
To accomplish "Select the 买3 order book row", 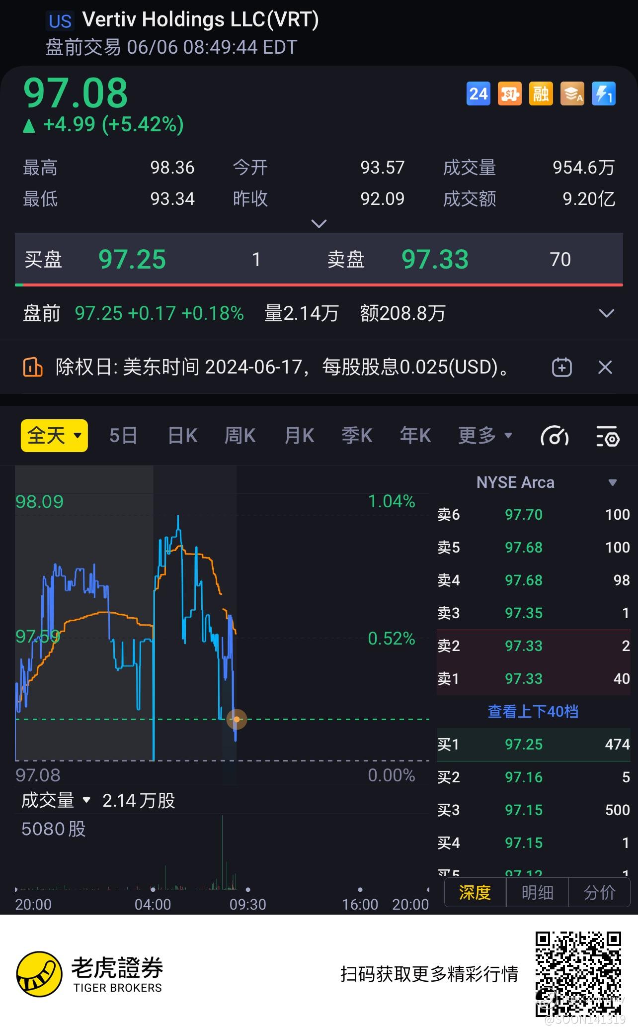I will click(533, 810).
